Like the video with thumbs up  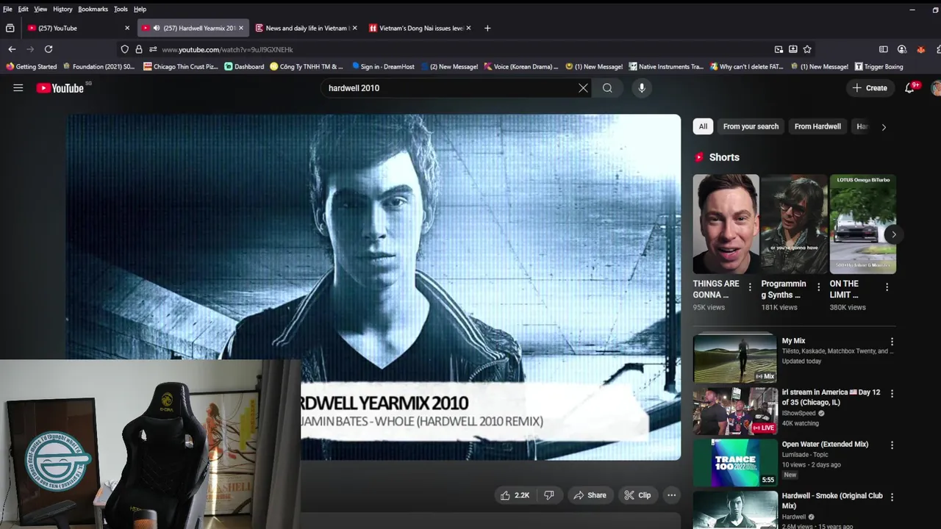tap(515, 495)
